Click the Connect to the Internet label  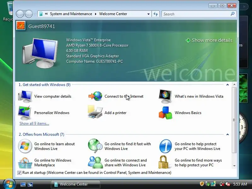coord(124,96)
